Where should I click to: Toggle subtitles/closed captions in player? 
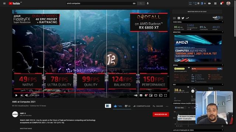(141, 95)
